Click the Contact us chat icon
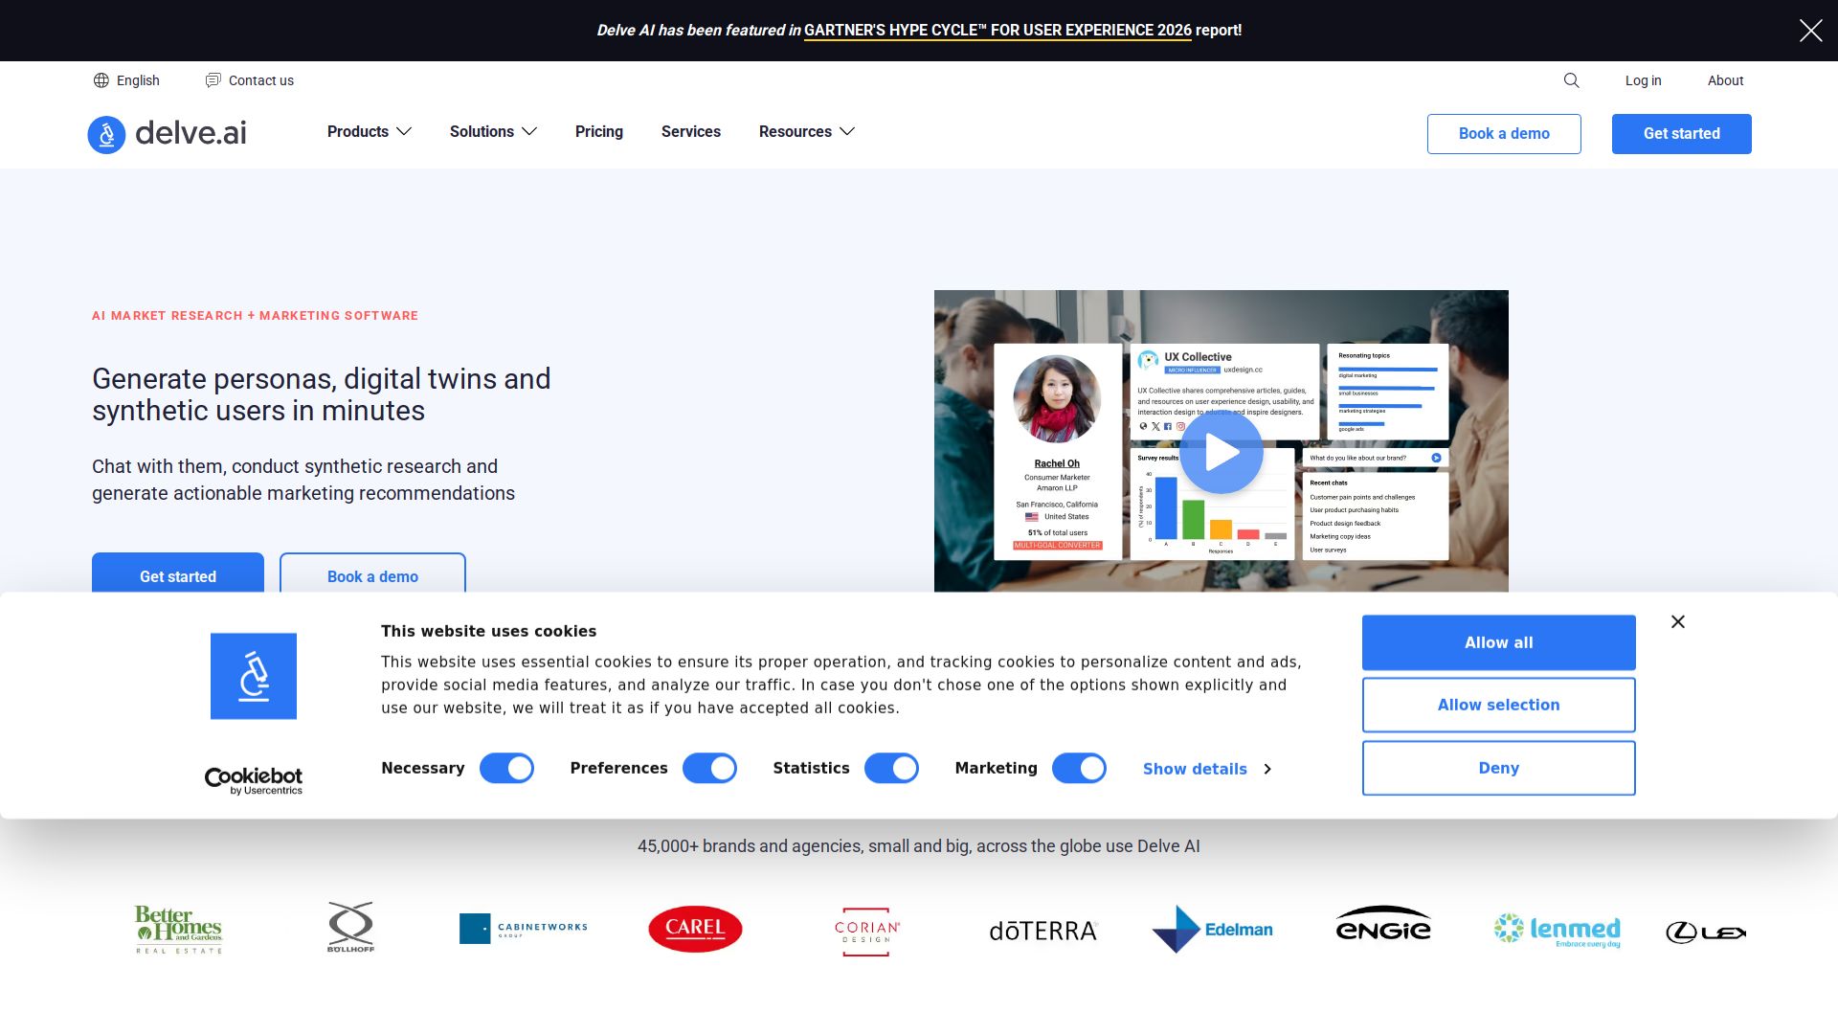The image size is (1838, 1034). pos(213,80)
